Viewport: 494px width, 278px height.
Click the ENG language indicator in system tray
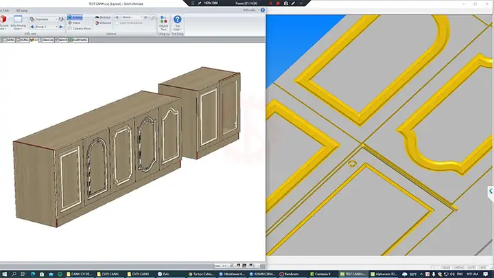tap(460, 274)
